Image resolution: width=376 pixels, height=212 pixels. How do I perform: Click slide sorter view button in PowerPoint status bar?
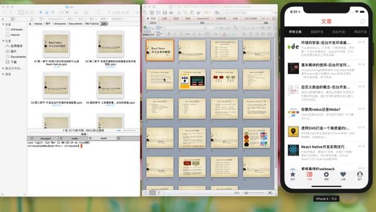152,193
